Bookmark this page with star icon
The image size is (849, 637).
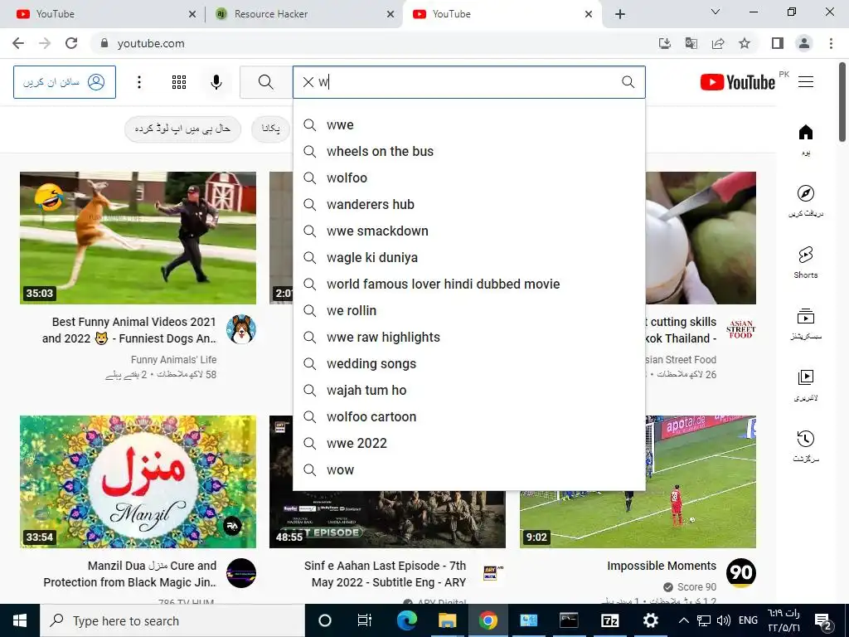point(745,43)
